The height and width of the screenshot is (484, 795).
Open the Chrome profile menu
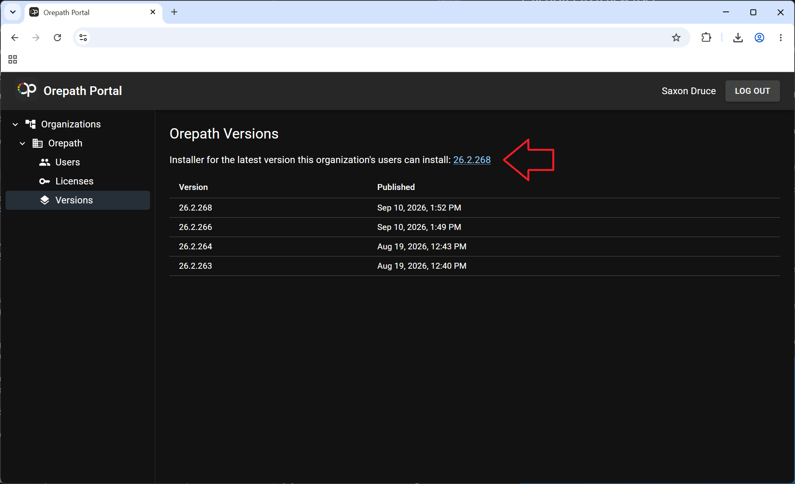[759, 38]
